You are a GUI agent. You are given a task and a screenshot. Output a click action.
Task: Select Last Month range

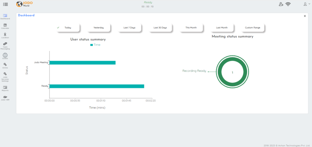(222, 28)
